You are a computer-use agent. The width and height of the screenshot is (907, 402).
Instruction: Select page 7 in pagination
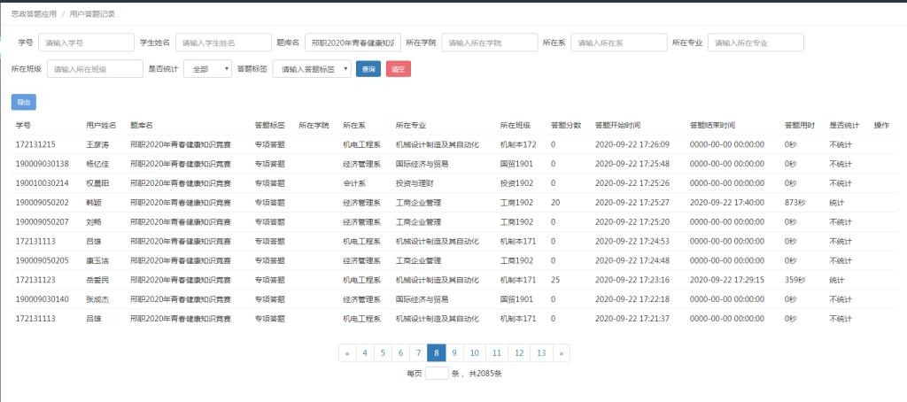tap(418, 352)
